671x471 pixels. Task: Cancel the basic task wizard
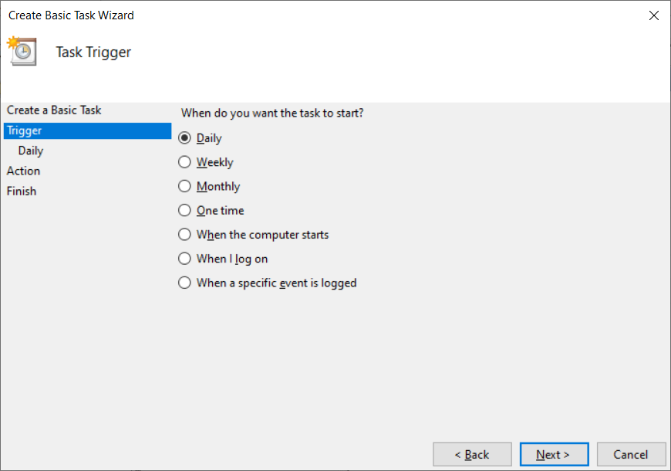click(631, 454)
